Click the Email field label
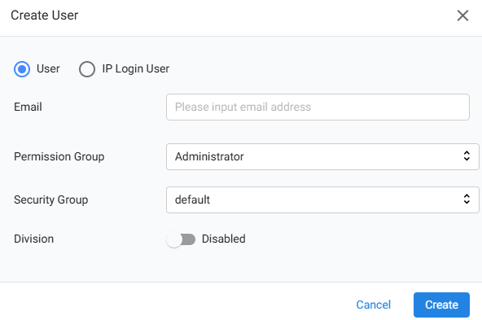This screenshot has width=482, height=320. pyautogui.click(x=28, y=107)
